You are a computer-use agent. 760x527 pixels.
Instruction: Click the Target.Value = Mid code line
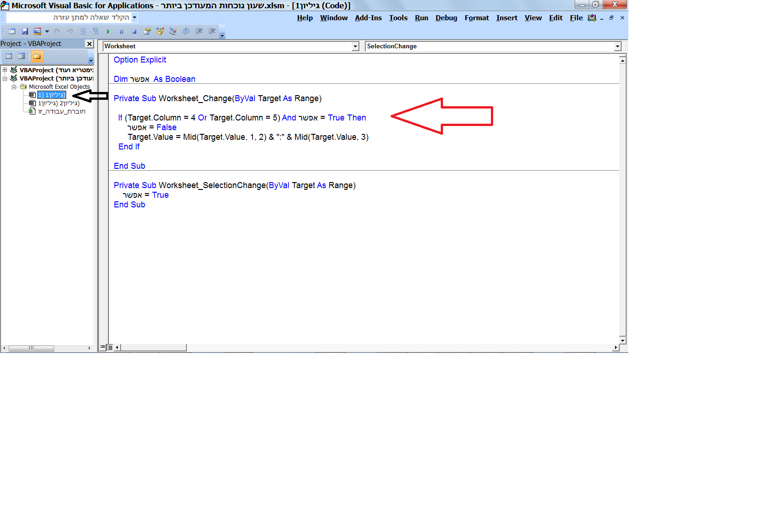point(248,137)
